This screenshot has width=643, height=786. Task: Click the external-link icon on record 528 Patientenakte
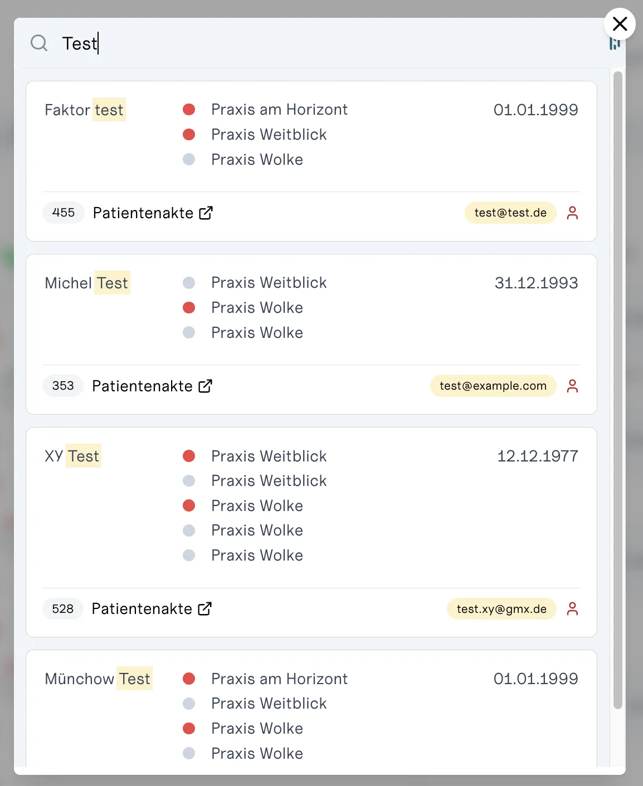pyautogui.click(x=204, y=608)
